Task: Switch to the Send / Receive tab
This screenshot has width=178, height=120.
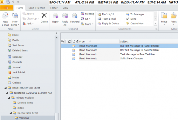Action: pos(37,8)
